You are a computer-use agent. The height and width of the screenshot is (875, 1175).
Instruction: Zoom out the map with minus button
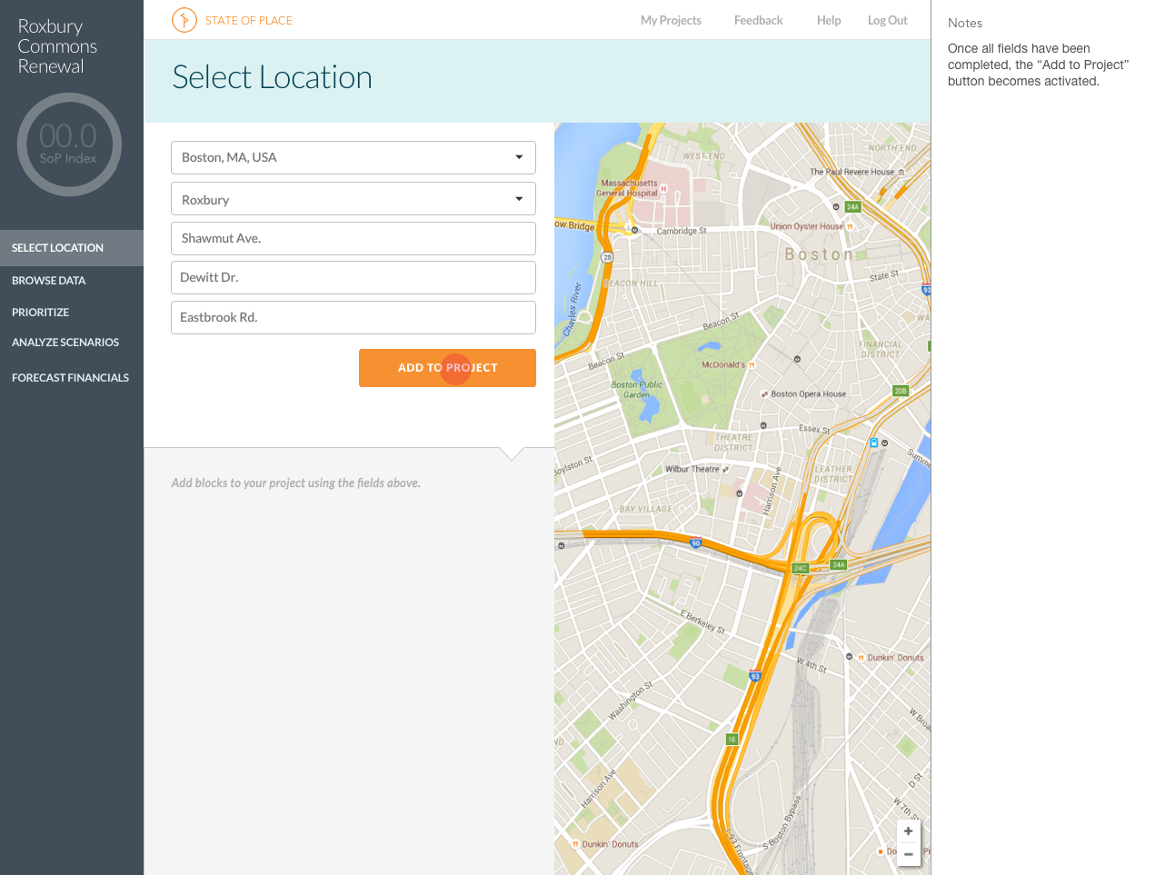(x=908, y=854)
